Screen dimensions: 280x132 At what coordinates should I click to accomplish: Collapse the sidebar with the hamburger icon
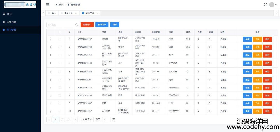click(47, 4)
